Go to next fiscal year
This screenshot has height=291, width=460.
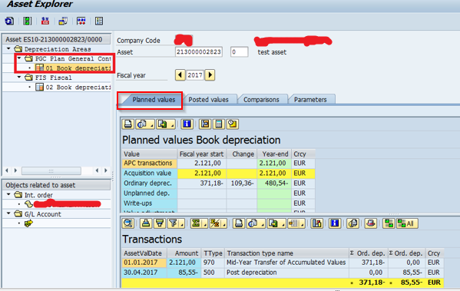(x=210, y=75)
